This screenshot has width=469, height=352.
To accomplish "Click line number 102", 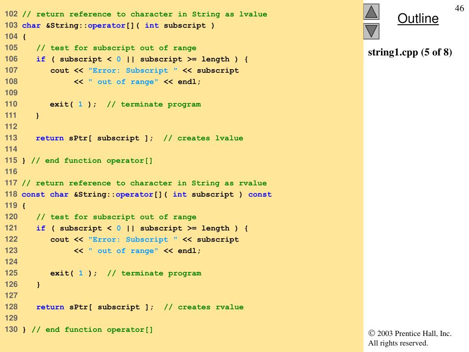I will (11, 14).
